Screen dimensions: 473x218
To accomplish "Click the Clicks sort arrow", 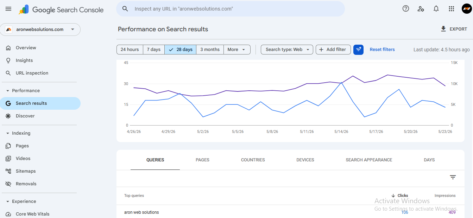I will tap(393, 196).
